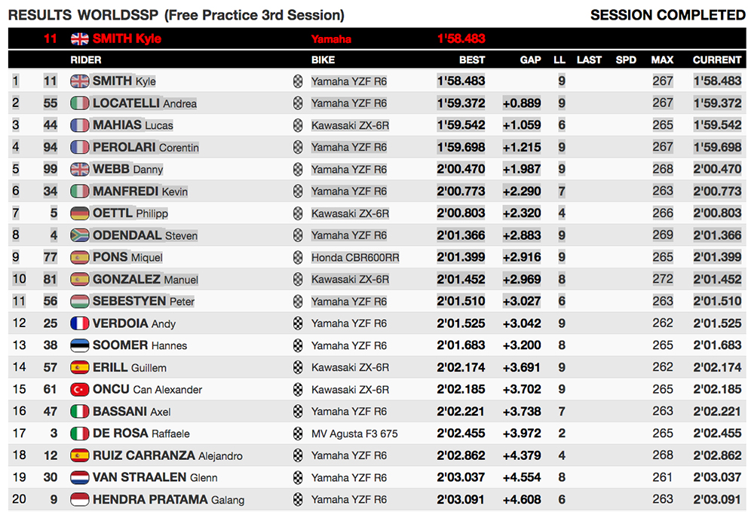Click the Turkish flag beside ONCU Can Alexander
The width and height of the screenshot is (748, 512).
point(80,389)
